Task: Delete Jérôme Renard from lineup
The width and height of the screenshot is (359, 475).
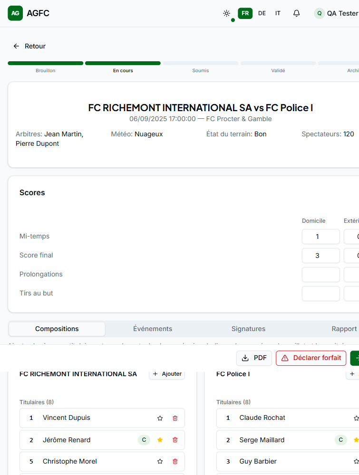Action: pyautogui.click(x=175, y=440)
